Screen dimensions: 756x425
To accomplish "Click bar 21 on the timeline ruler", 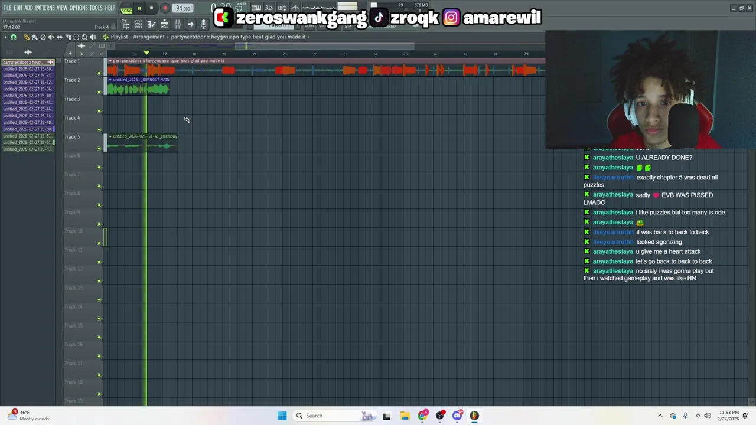I will pyautogui.click(x=284, y=54).
